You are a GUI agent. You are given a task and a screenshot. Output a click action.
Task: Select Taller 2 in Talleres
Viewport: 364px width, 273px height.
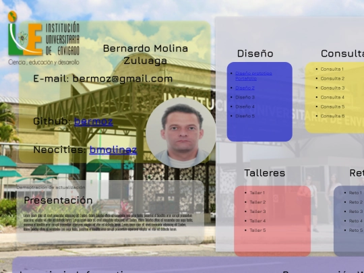pos(257,202)
